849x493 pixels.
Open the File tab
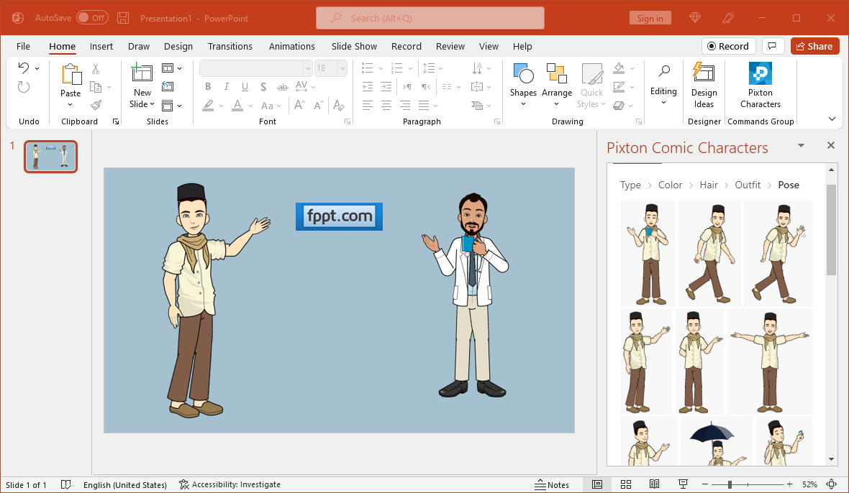point(23,46)
